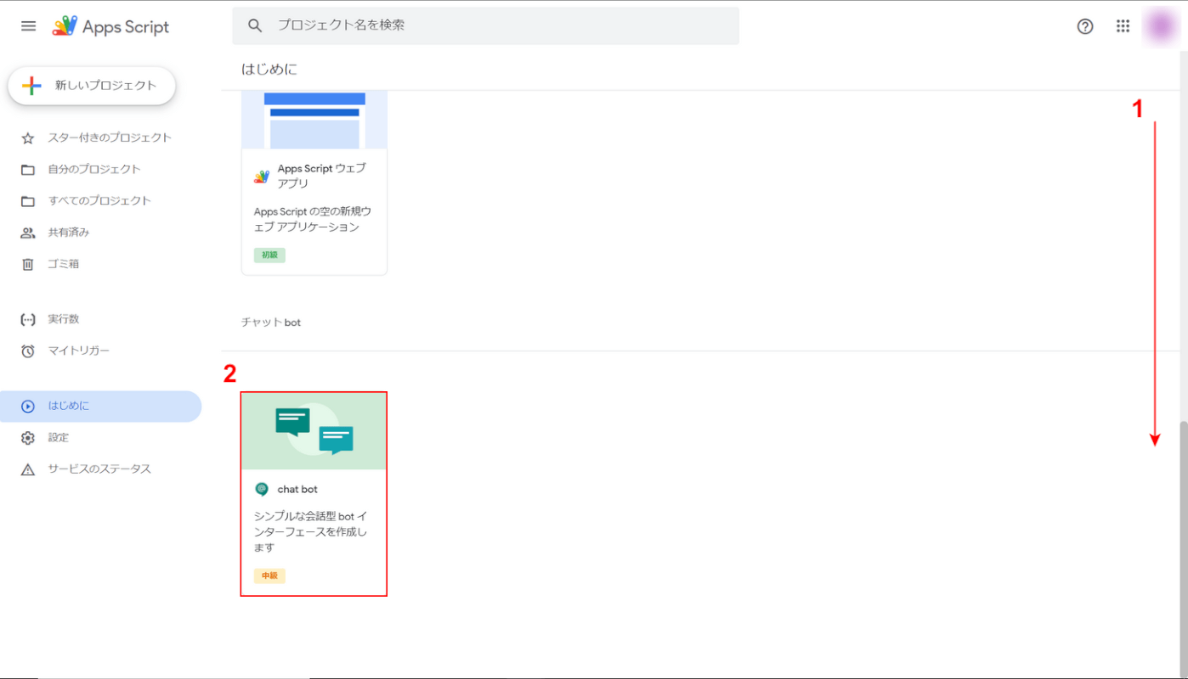This screenshot has height=679, width=1188.
Task: Open the Google apps grid launcher
Action: [x=1123, y=26]
